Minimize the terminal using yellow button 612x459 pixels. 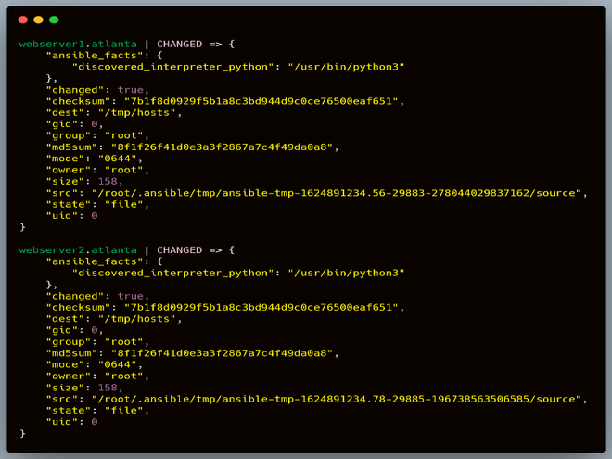click(38, 19)
